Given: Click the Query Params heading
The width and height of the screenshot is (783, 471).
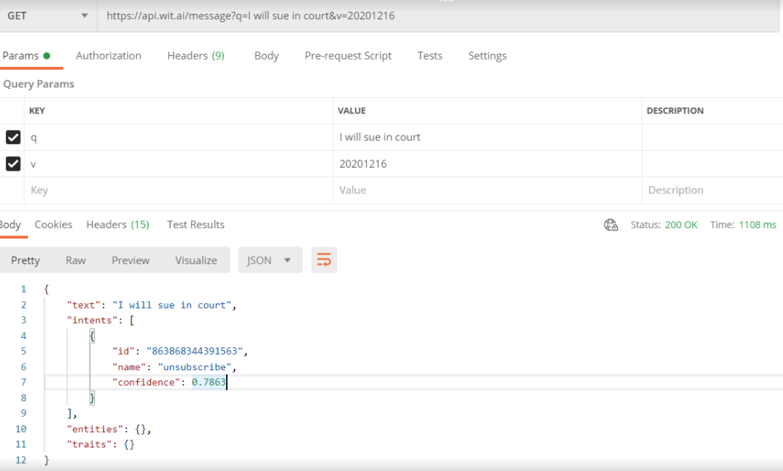Looking at the screenshot, I should (39, 84).
